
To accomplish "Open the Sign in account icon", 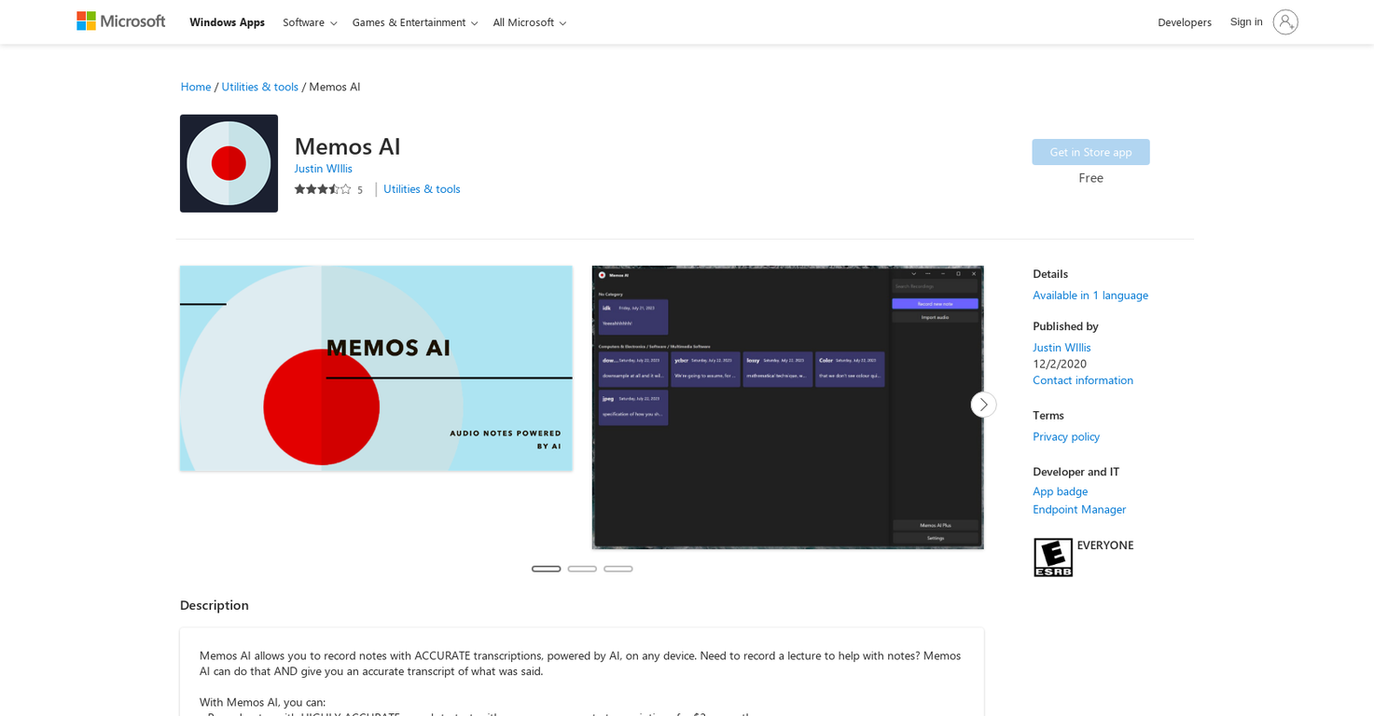I will 1285,21.
